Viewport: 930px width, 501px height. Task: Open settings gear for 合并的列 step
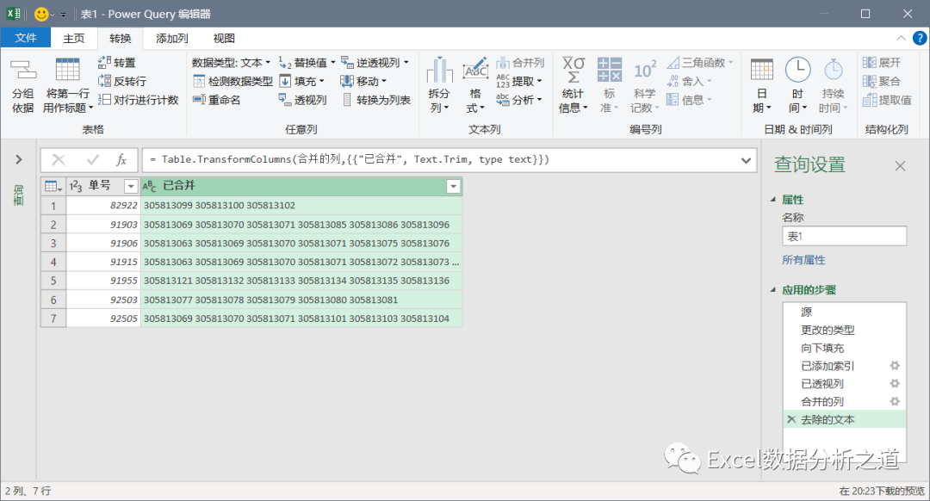tap(895, 401)
